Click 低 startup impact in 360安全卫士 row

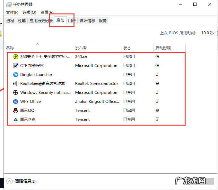pyautogui.click(x=157, y=57)
